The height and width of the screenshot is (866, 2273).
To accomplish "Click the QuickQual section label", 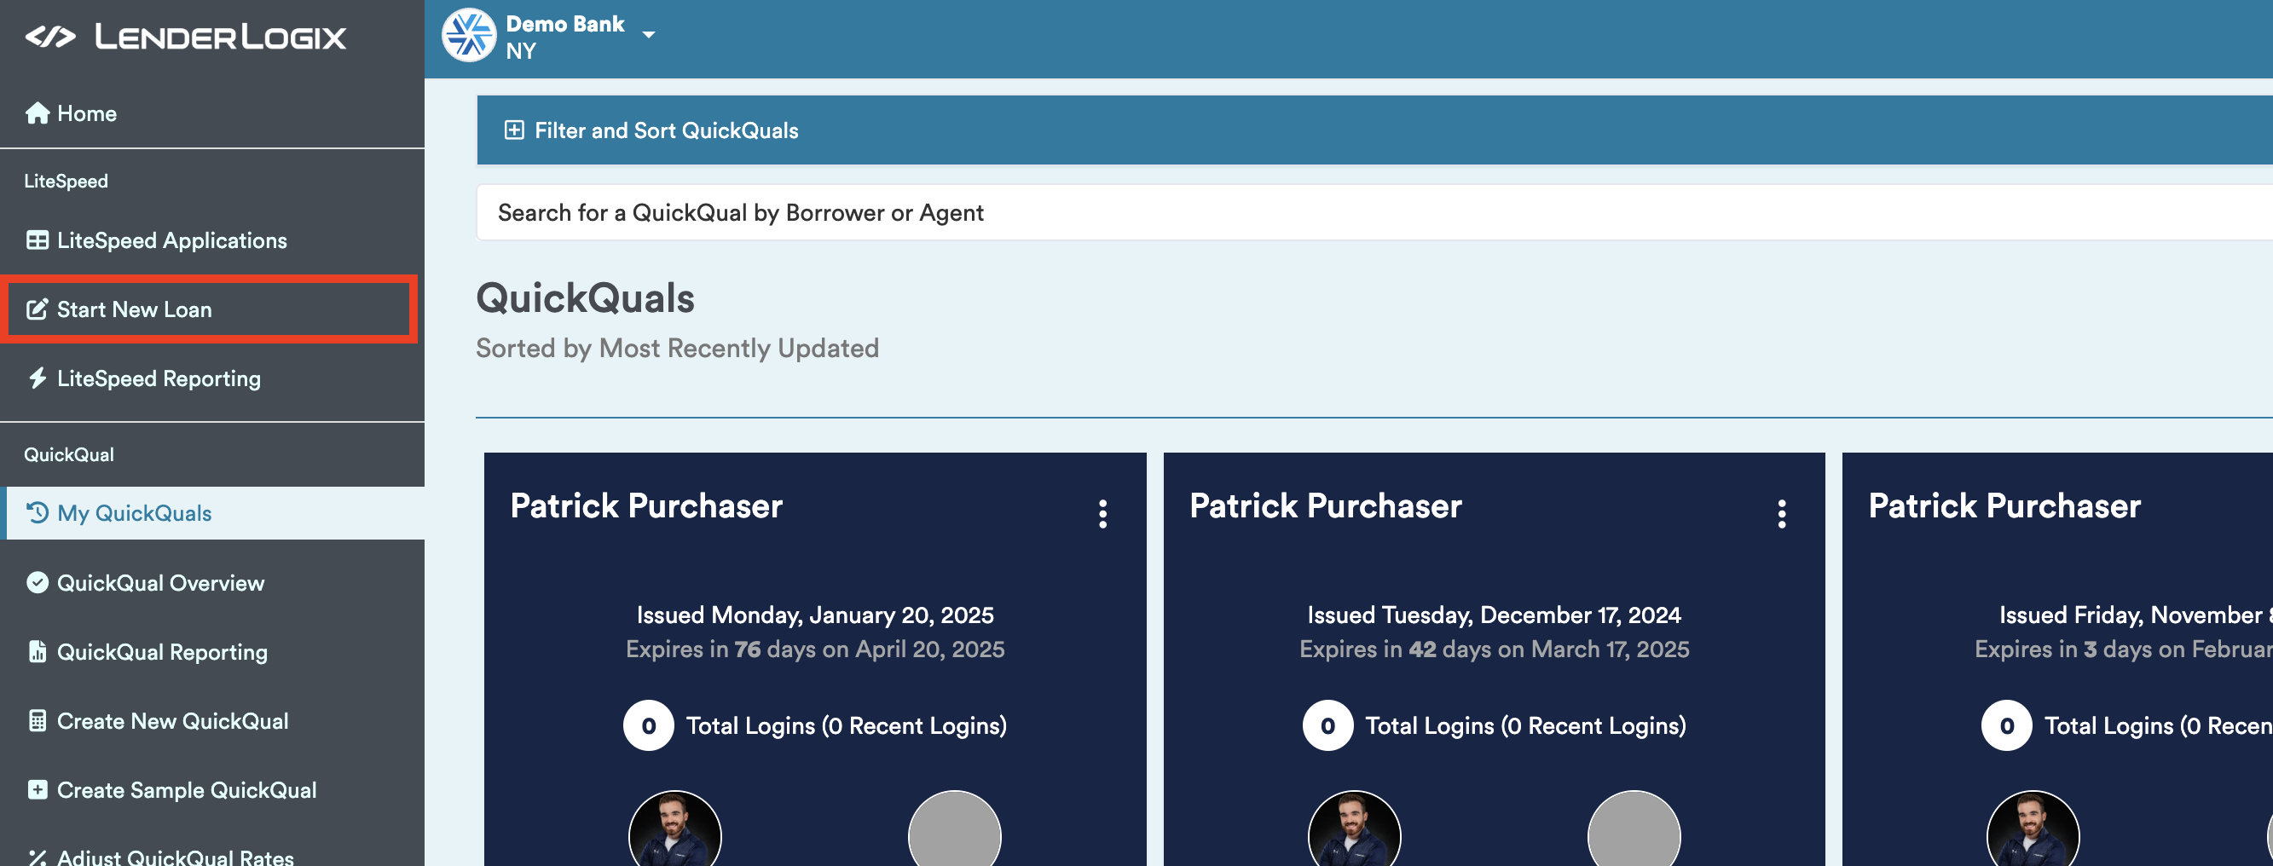I will point(69,455).
